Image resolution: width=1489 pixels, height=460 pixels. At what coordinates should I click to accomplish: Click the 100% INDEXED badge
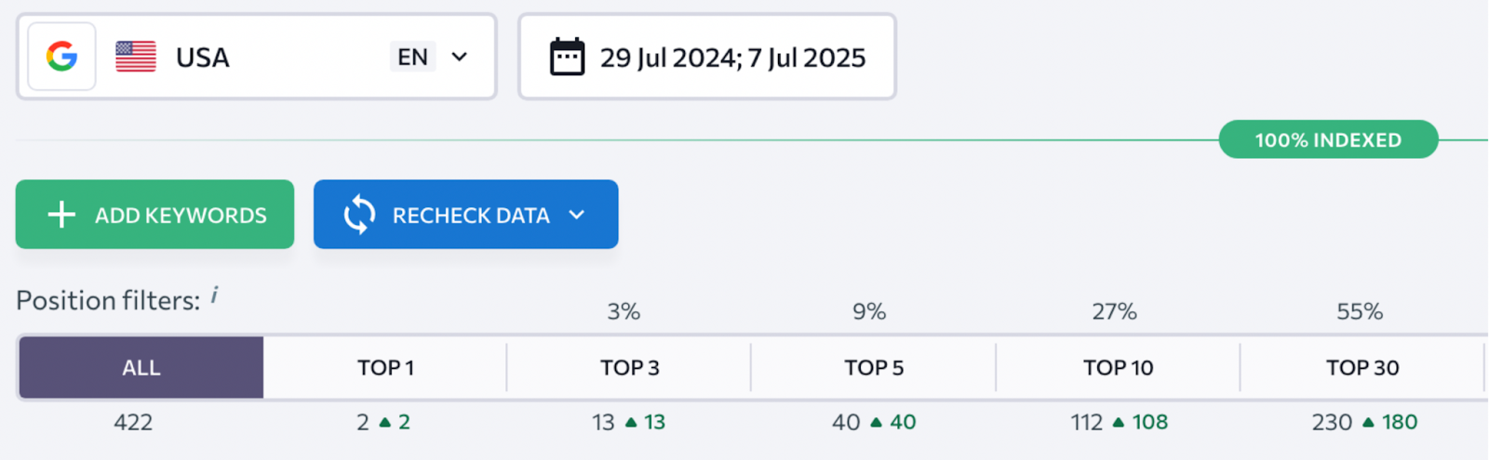point(1328,139)
